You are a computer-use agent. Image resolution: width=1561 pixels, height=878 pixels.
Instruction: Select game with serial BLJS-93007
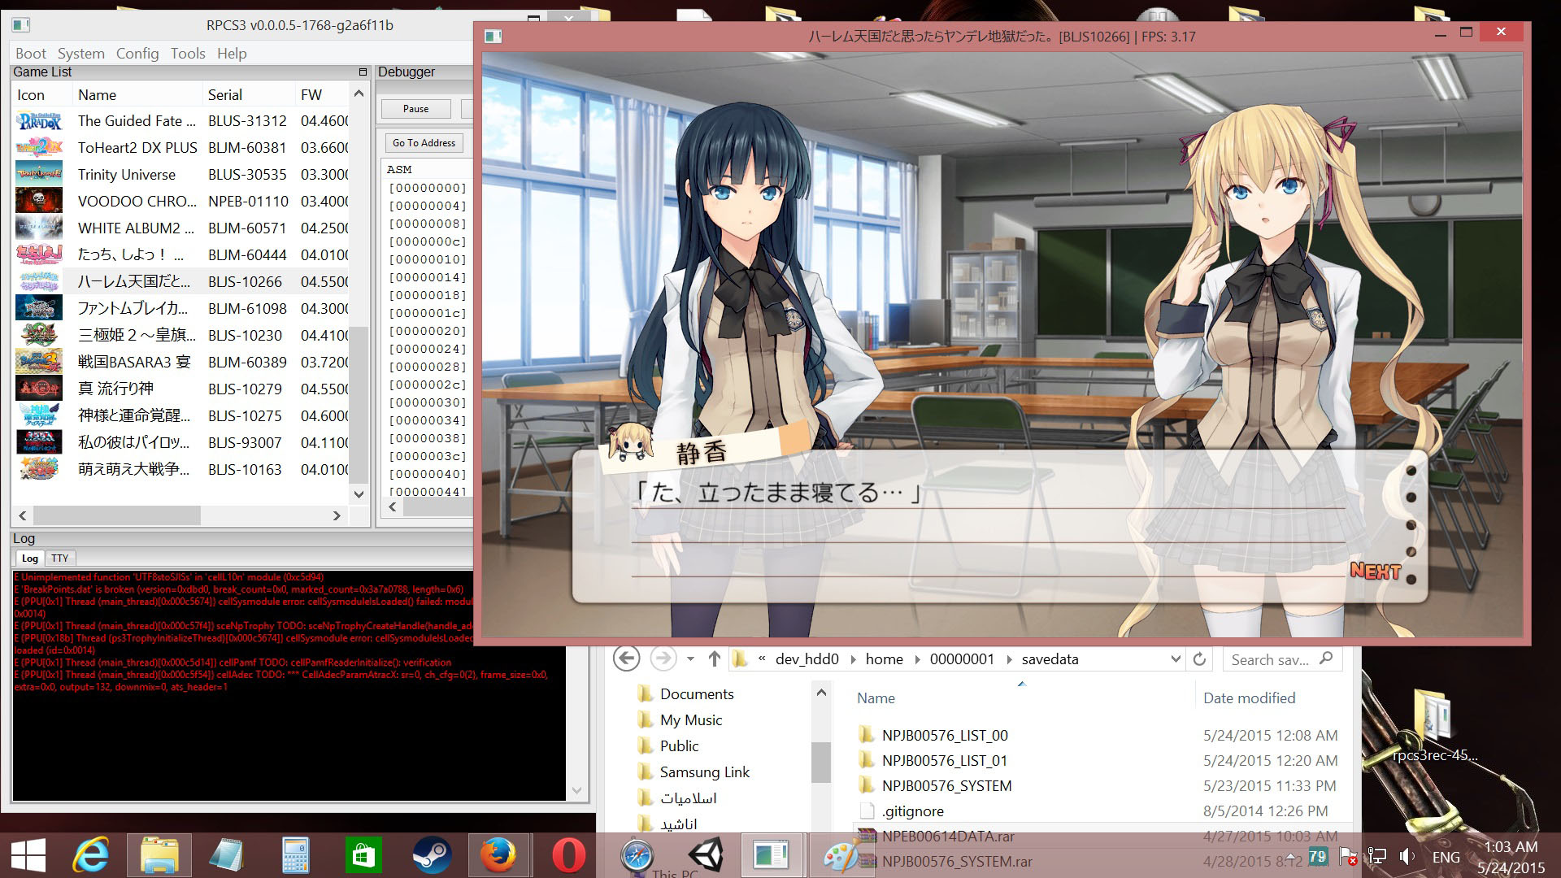point(181,442)
